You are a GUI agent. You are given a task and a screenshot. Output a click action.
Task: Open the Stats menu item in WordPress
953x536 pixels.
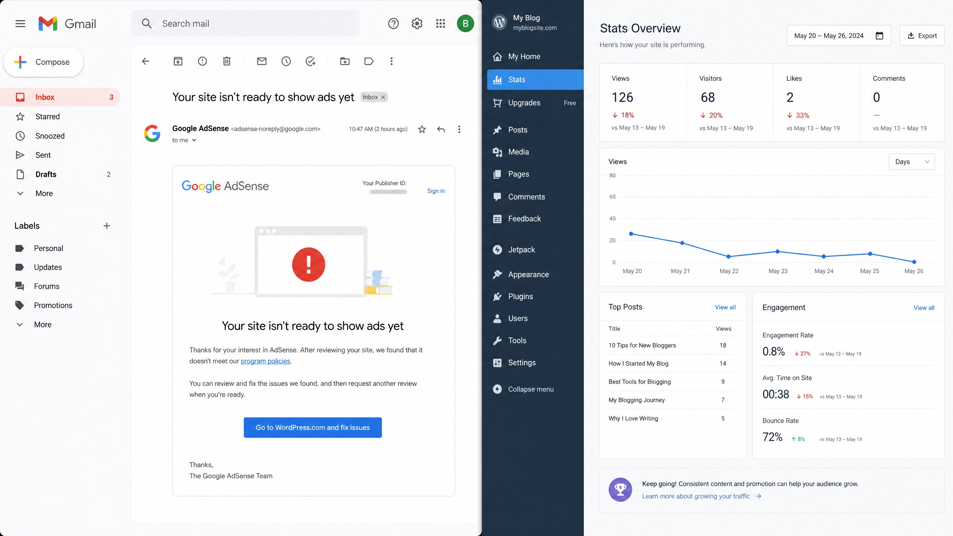535,80
